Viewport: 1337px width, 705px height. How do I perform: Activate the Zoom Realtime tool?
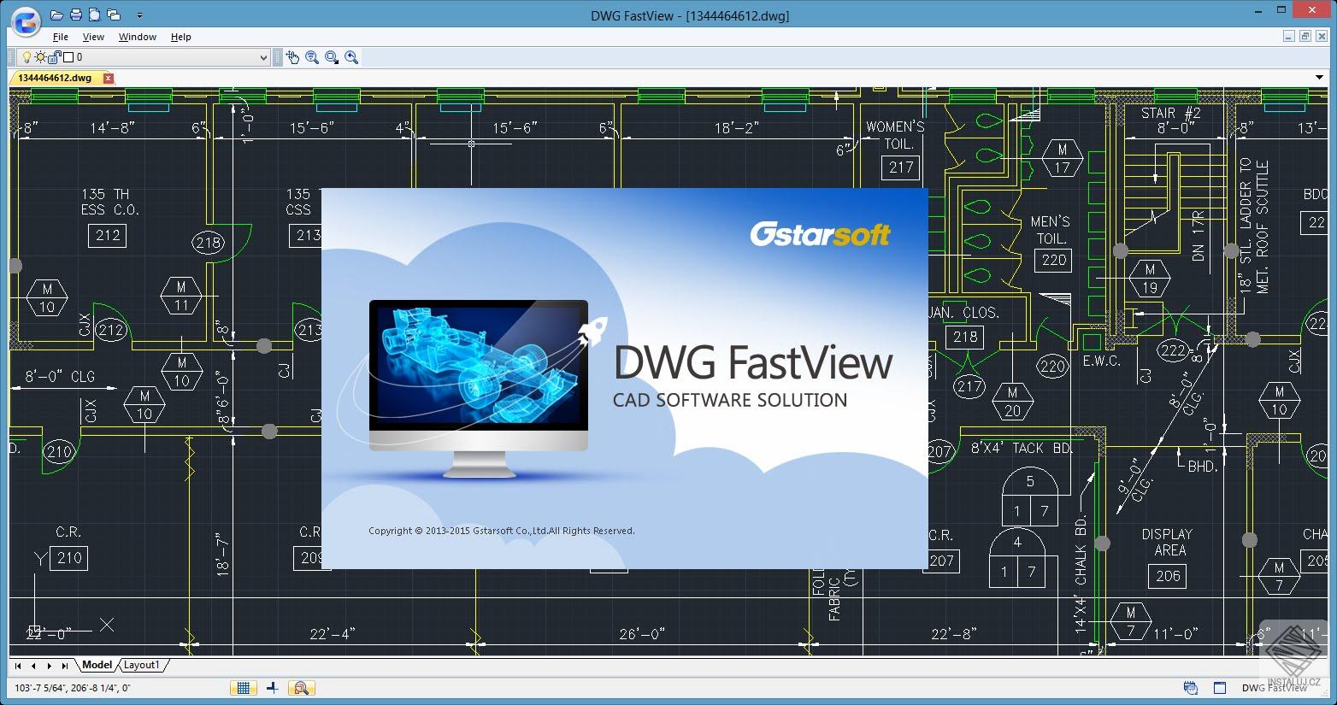(313, 57)
